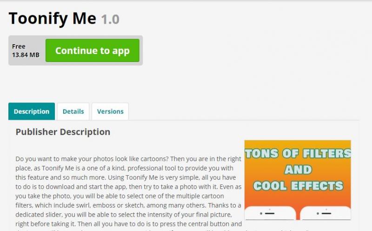Screen dimensions: 372x231
Task: Click the AND word in the preview image
Action: coord(298,170)
